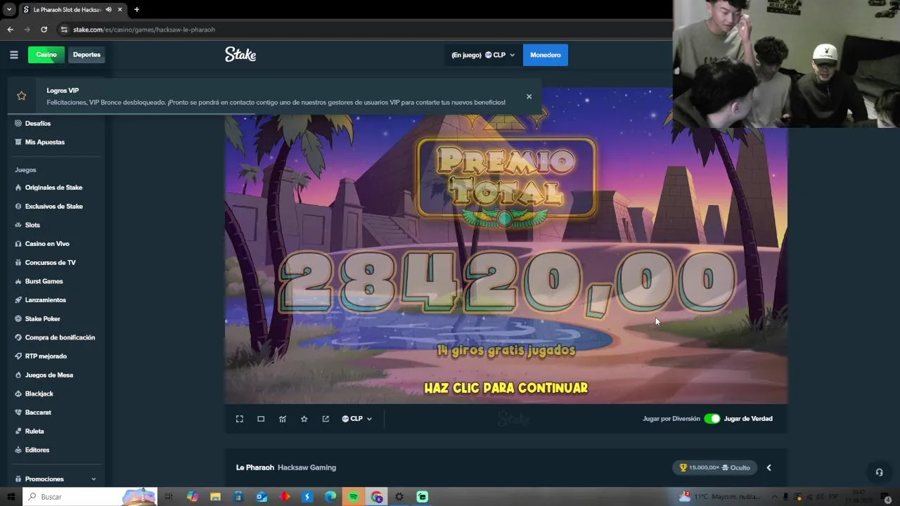Open the browser tab list dropdown
Screen dimensions: 900x506
[9, 10]
